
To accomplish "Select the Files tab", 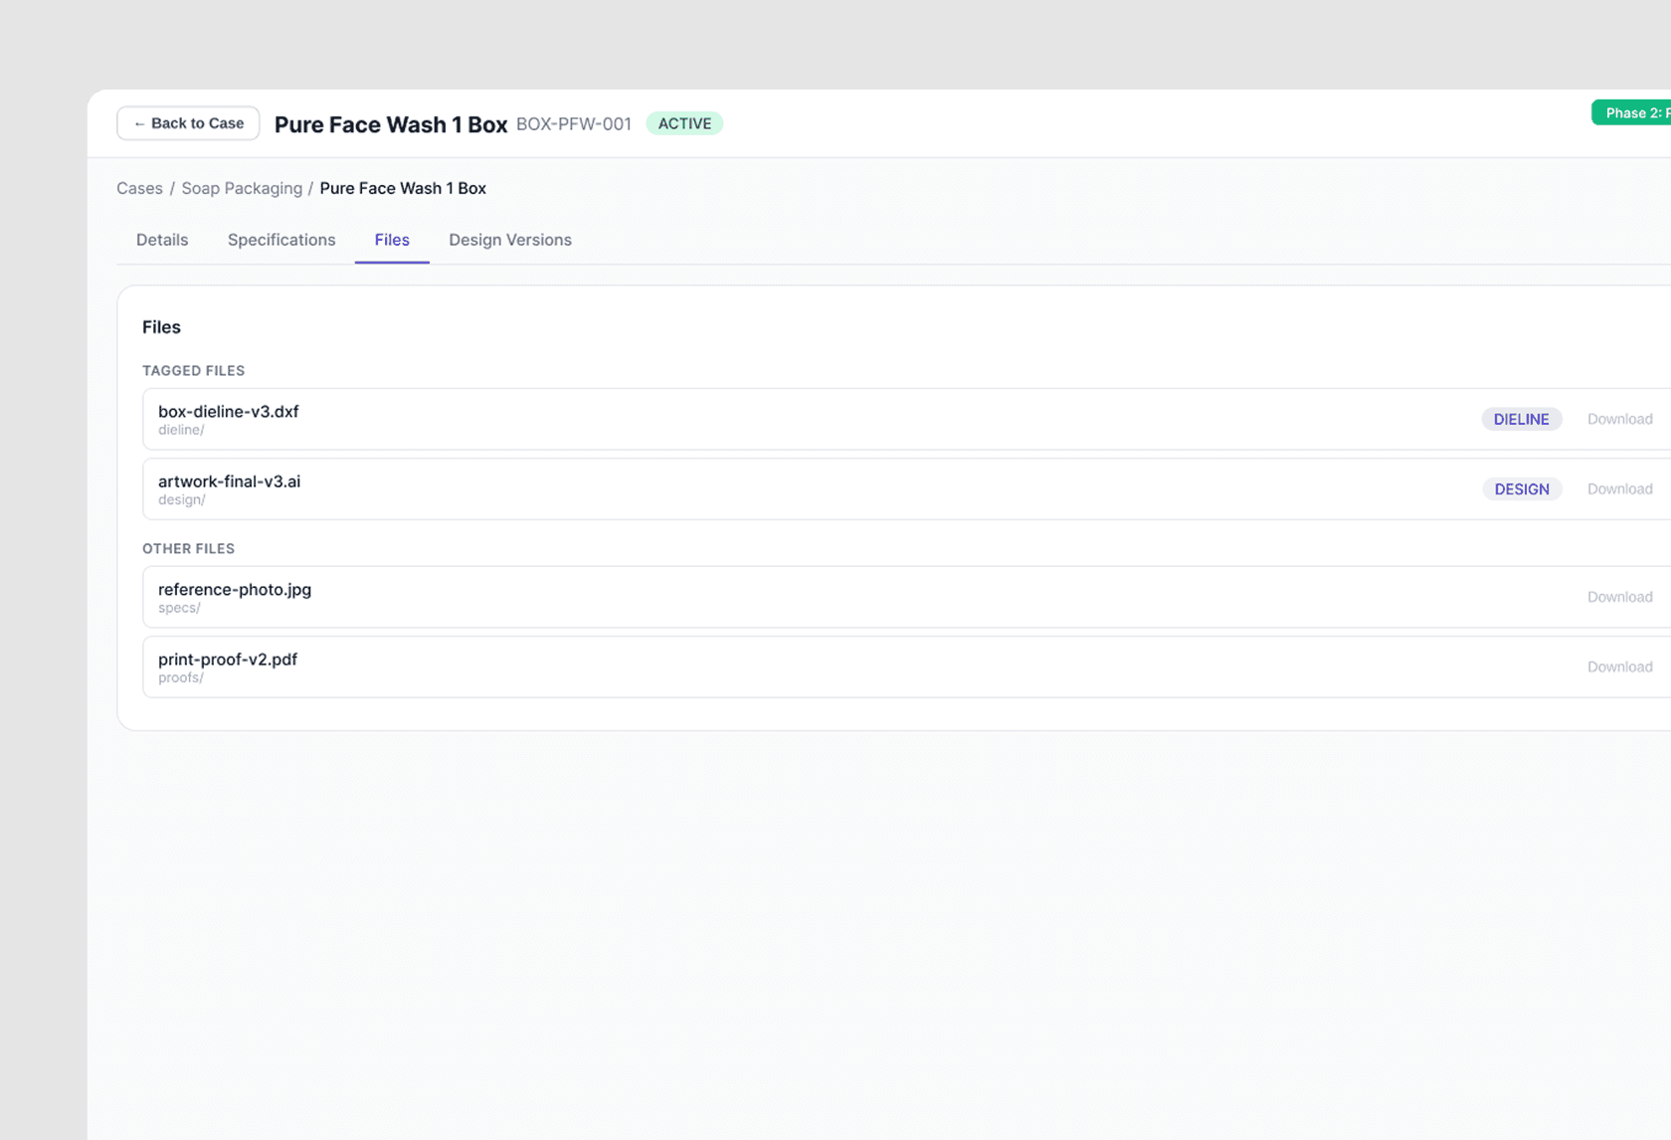I will pyautogui.click(x=391, y=240).
